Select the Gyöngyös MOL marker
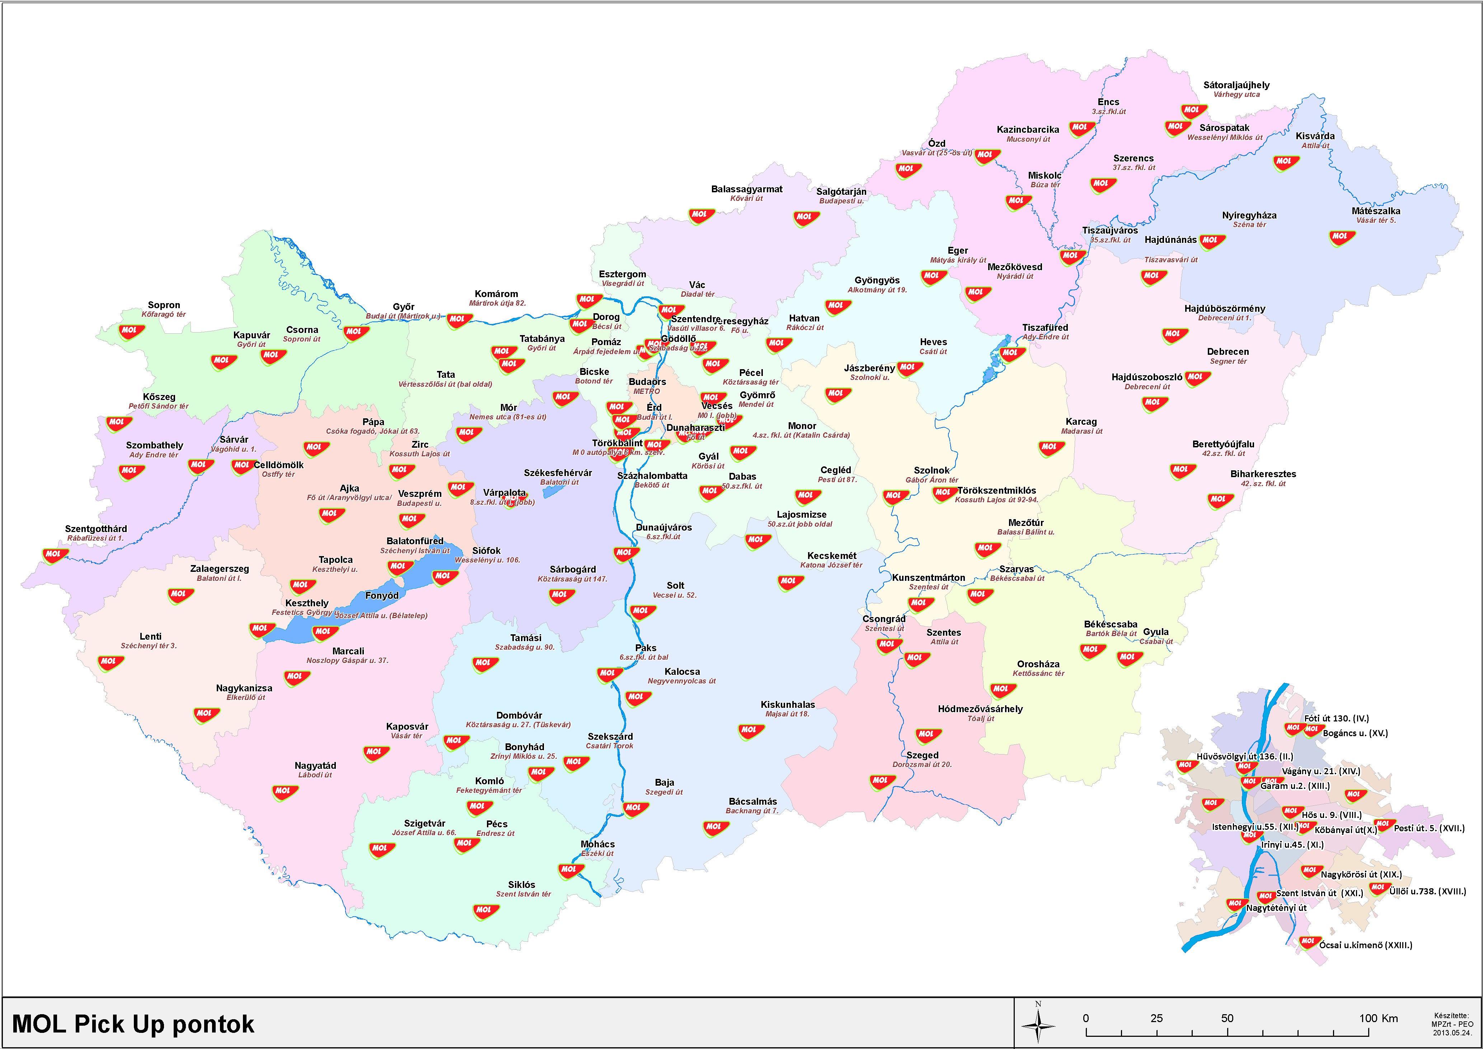The image size is (1483, 1049). coord(838,307)
